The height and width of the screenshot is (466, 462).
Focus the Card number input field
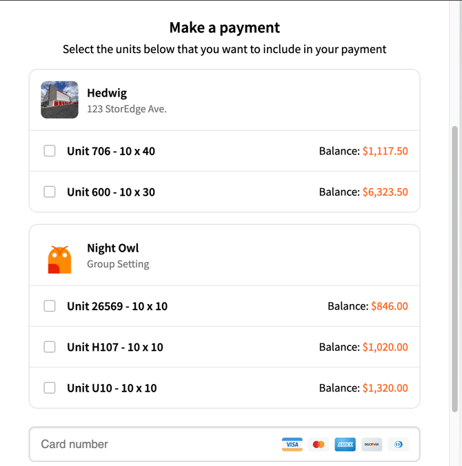click(225, 445)
